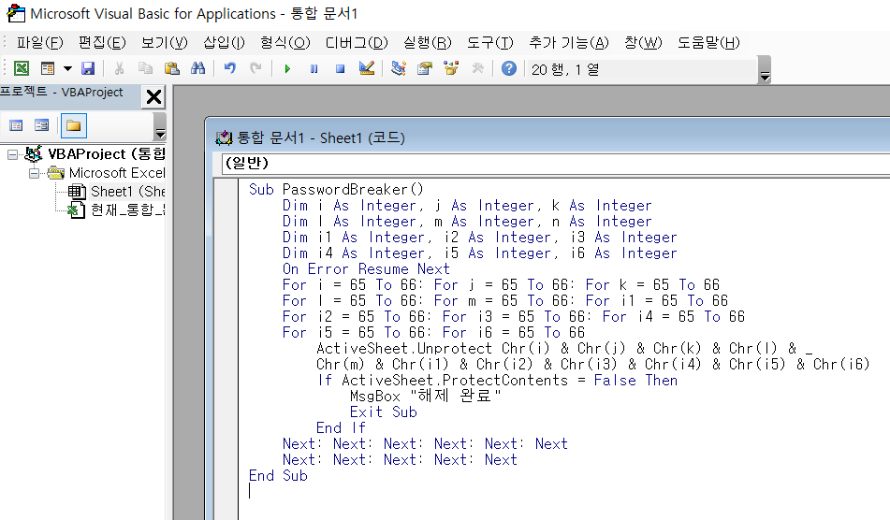Open the (일반) object dropdown
Screen dimensions: 890x520
point(555,164)
